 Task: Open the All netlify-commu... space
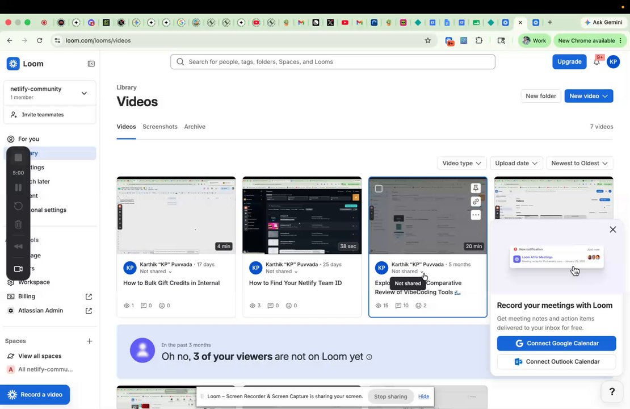click(x=45, y=369)
